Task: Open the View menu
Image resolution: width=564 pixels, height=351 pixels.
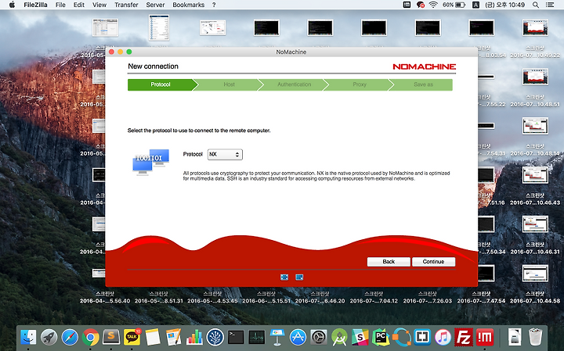Action: 99,5
